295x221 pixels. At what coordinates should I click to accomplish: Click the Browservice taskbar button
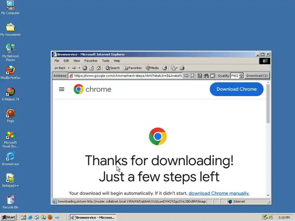click(x=93, y=218)
